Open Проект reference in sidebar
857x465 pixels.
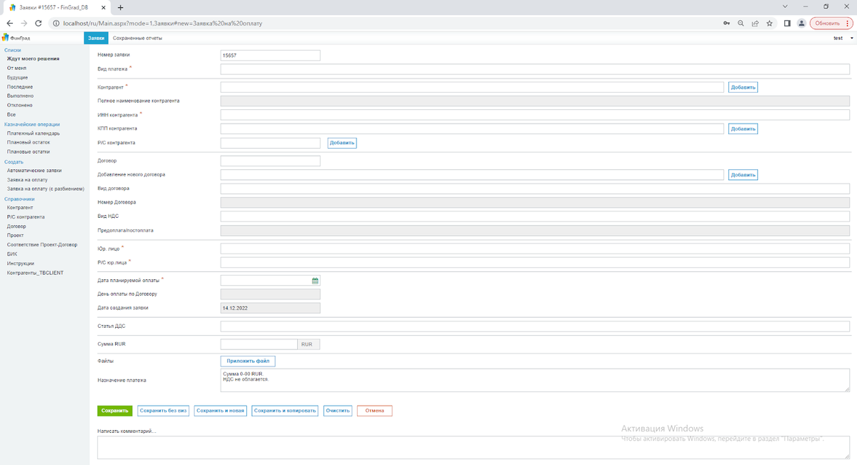(15, 235)
